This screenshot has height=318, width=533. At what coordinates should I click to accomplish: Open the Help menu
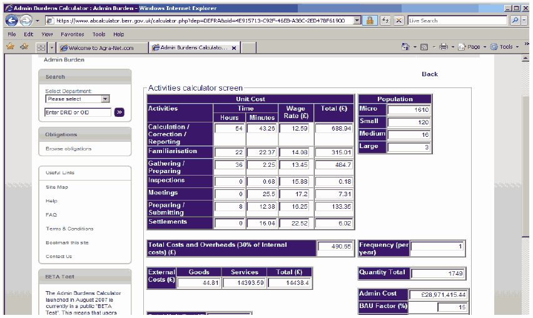(x=119, y=34)
